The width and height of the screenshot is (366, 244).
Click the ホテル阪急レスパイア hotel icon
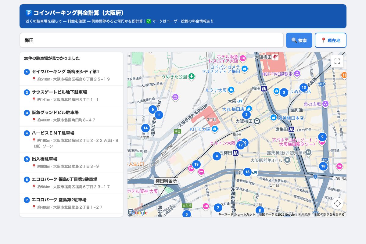coord(243,58)
